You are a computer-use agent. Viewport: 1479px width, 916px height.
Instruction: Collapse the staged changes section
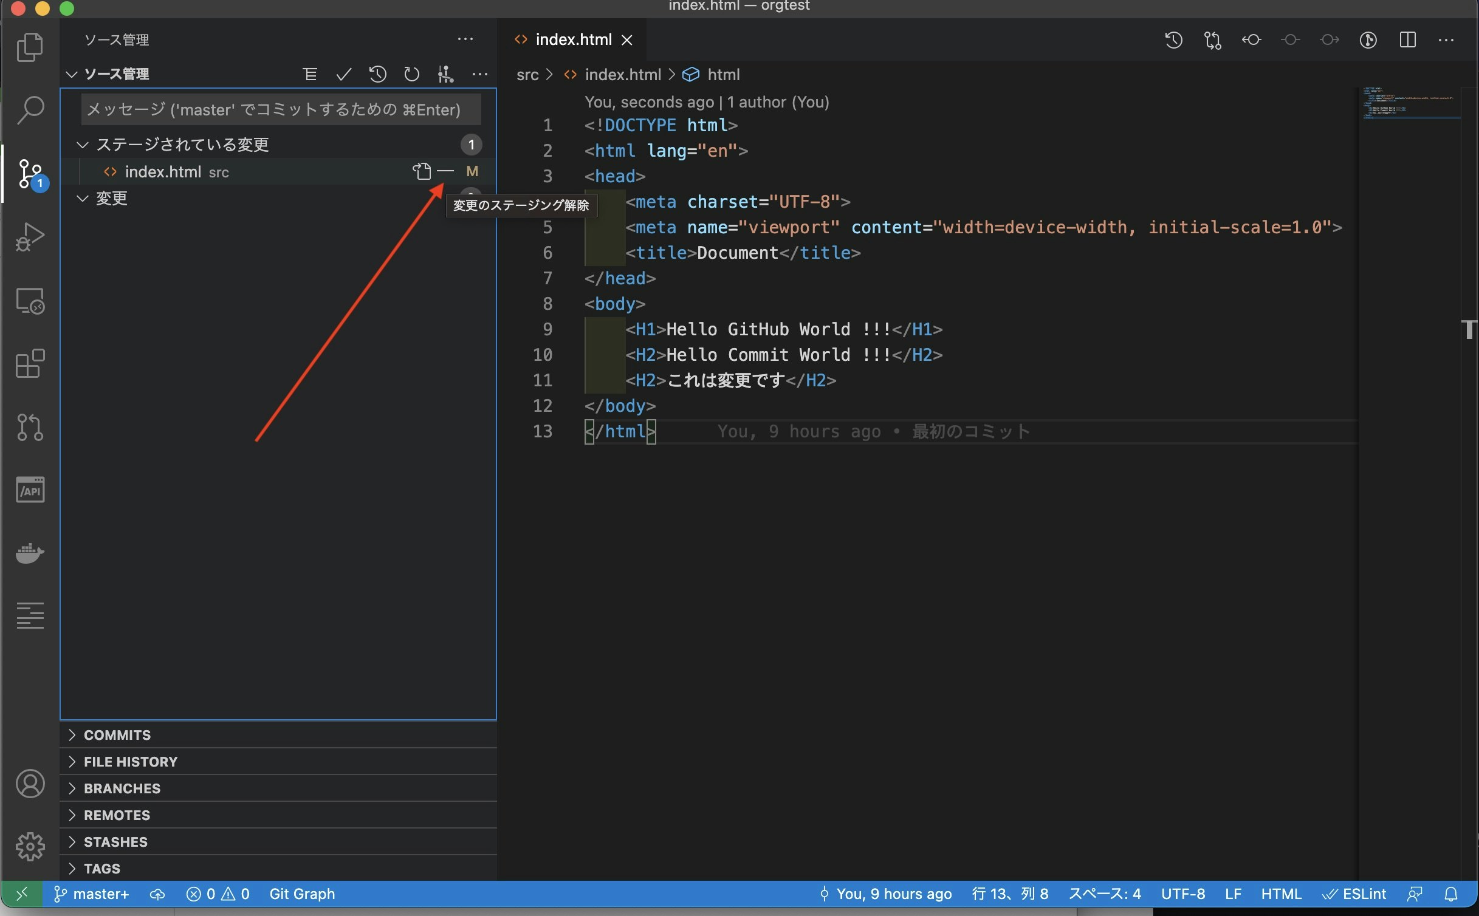tap(83, 145)
